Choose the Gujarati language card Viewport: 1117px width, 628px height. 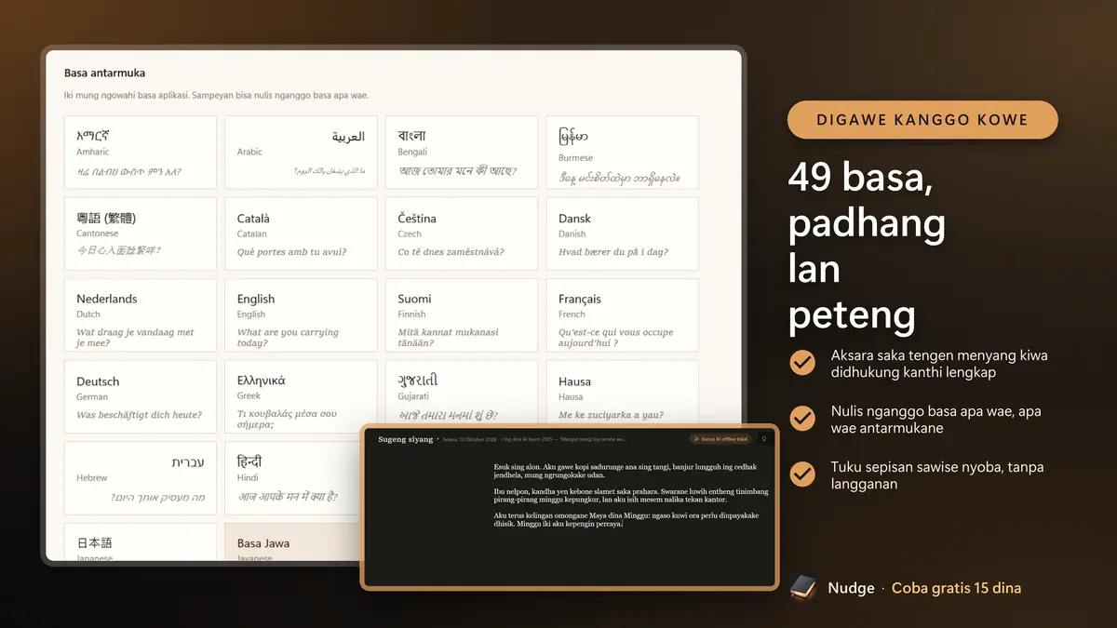[462, 393]
